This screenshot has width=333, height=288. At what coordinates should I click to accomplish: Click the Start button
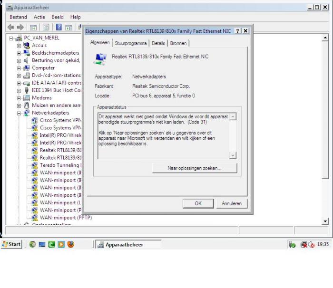pyautogui.click(x=11, y=244)
